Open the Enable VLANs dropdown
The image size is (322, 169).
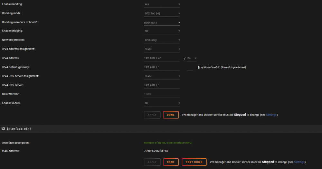point(162,103)
